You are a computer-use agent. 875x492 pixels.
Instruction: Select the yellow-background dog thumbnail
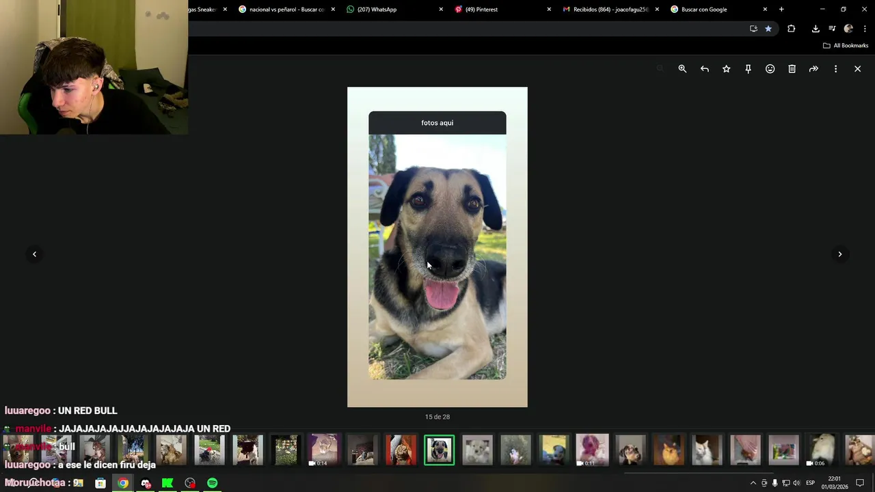[554, 450]
